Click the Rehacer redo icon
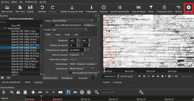Screen dimensions: 194x101 point(53,9)
